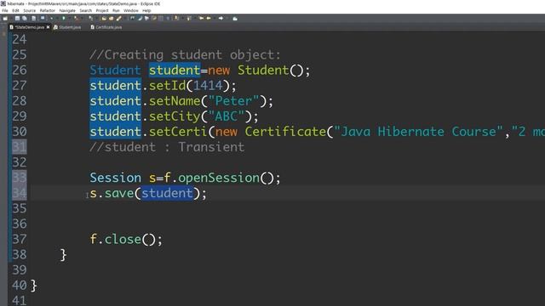
Task: Click the open folder toolbar icon
Action: tap(104, 19)
